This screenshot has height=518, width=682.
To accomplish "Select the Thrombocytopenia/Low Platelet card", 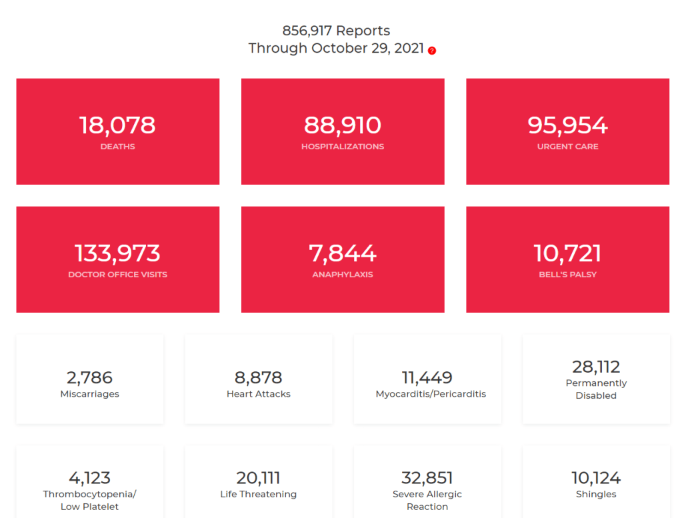I will pos(89,485).
